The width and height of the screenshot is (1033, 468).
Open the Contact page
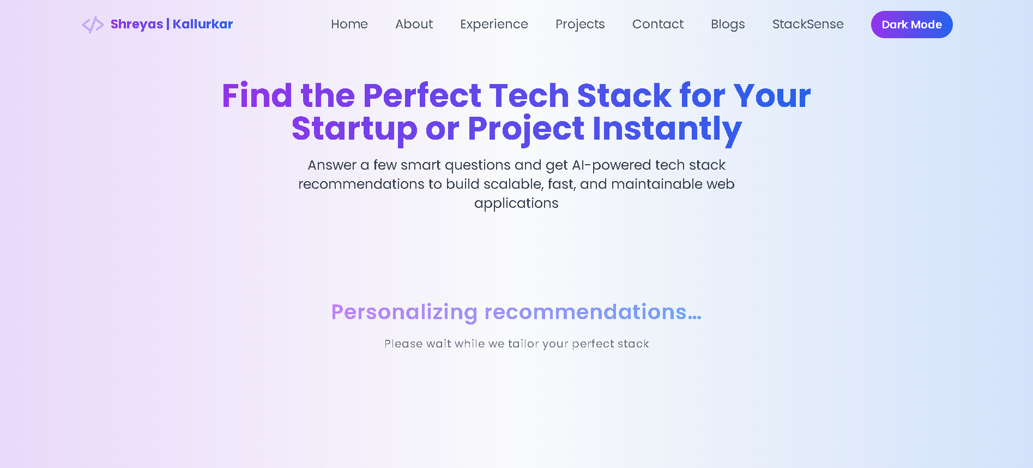658,24
